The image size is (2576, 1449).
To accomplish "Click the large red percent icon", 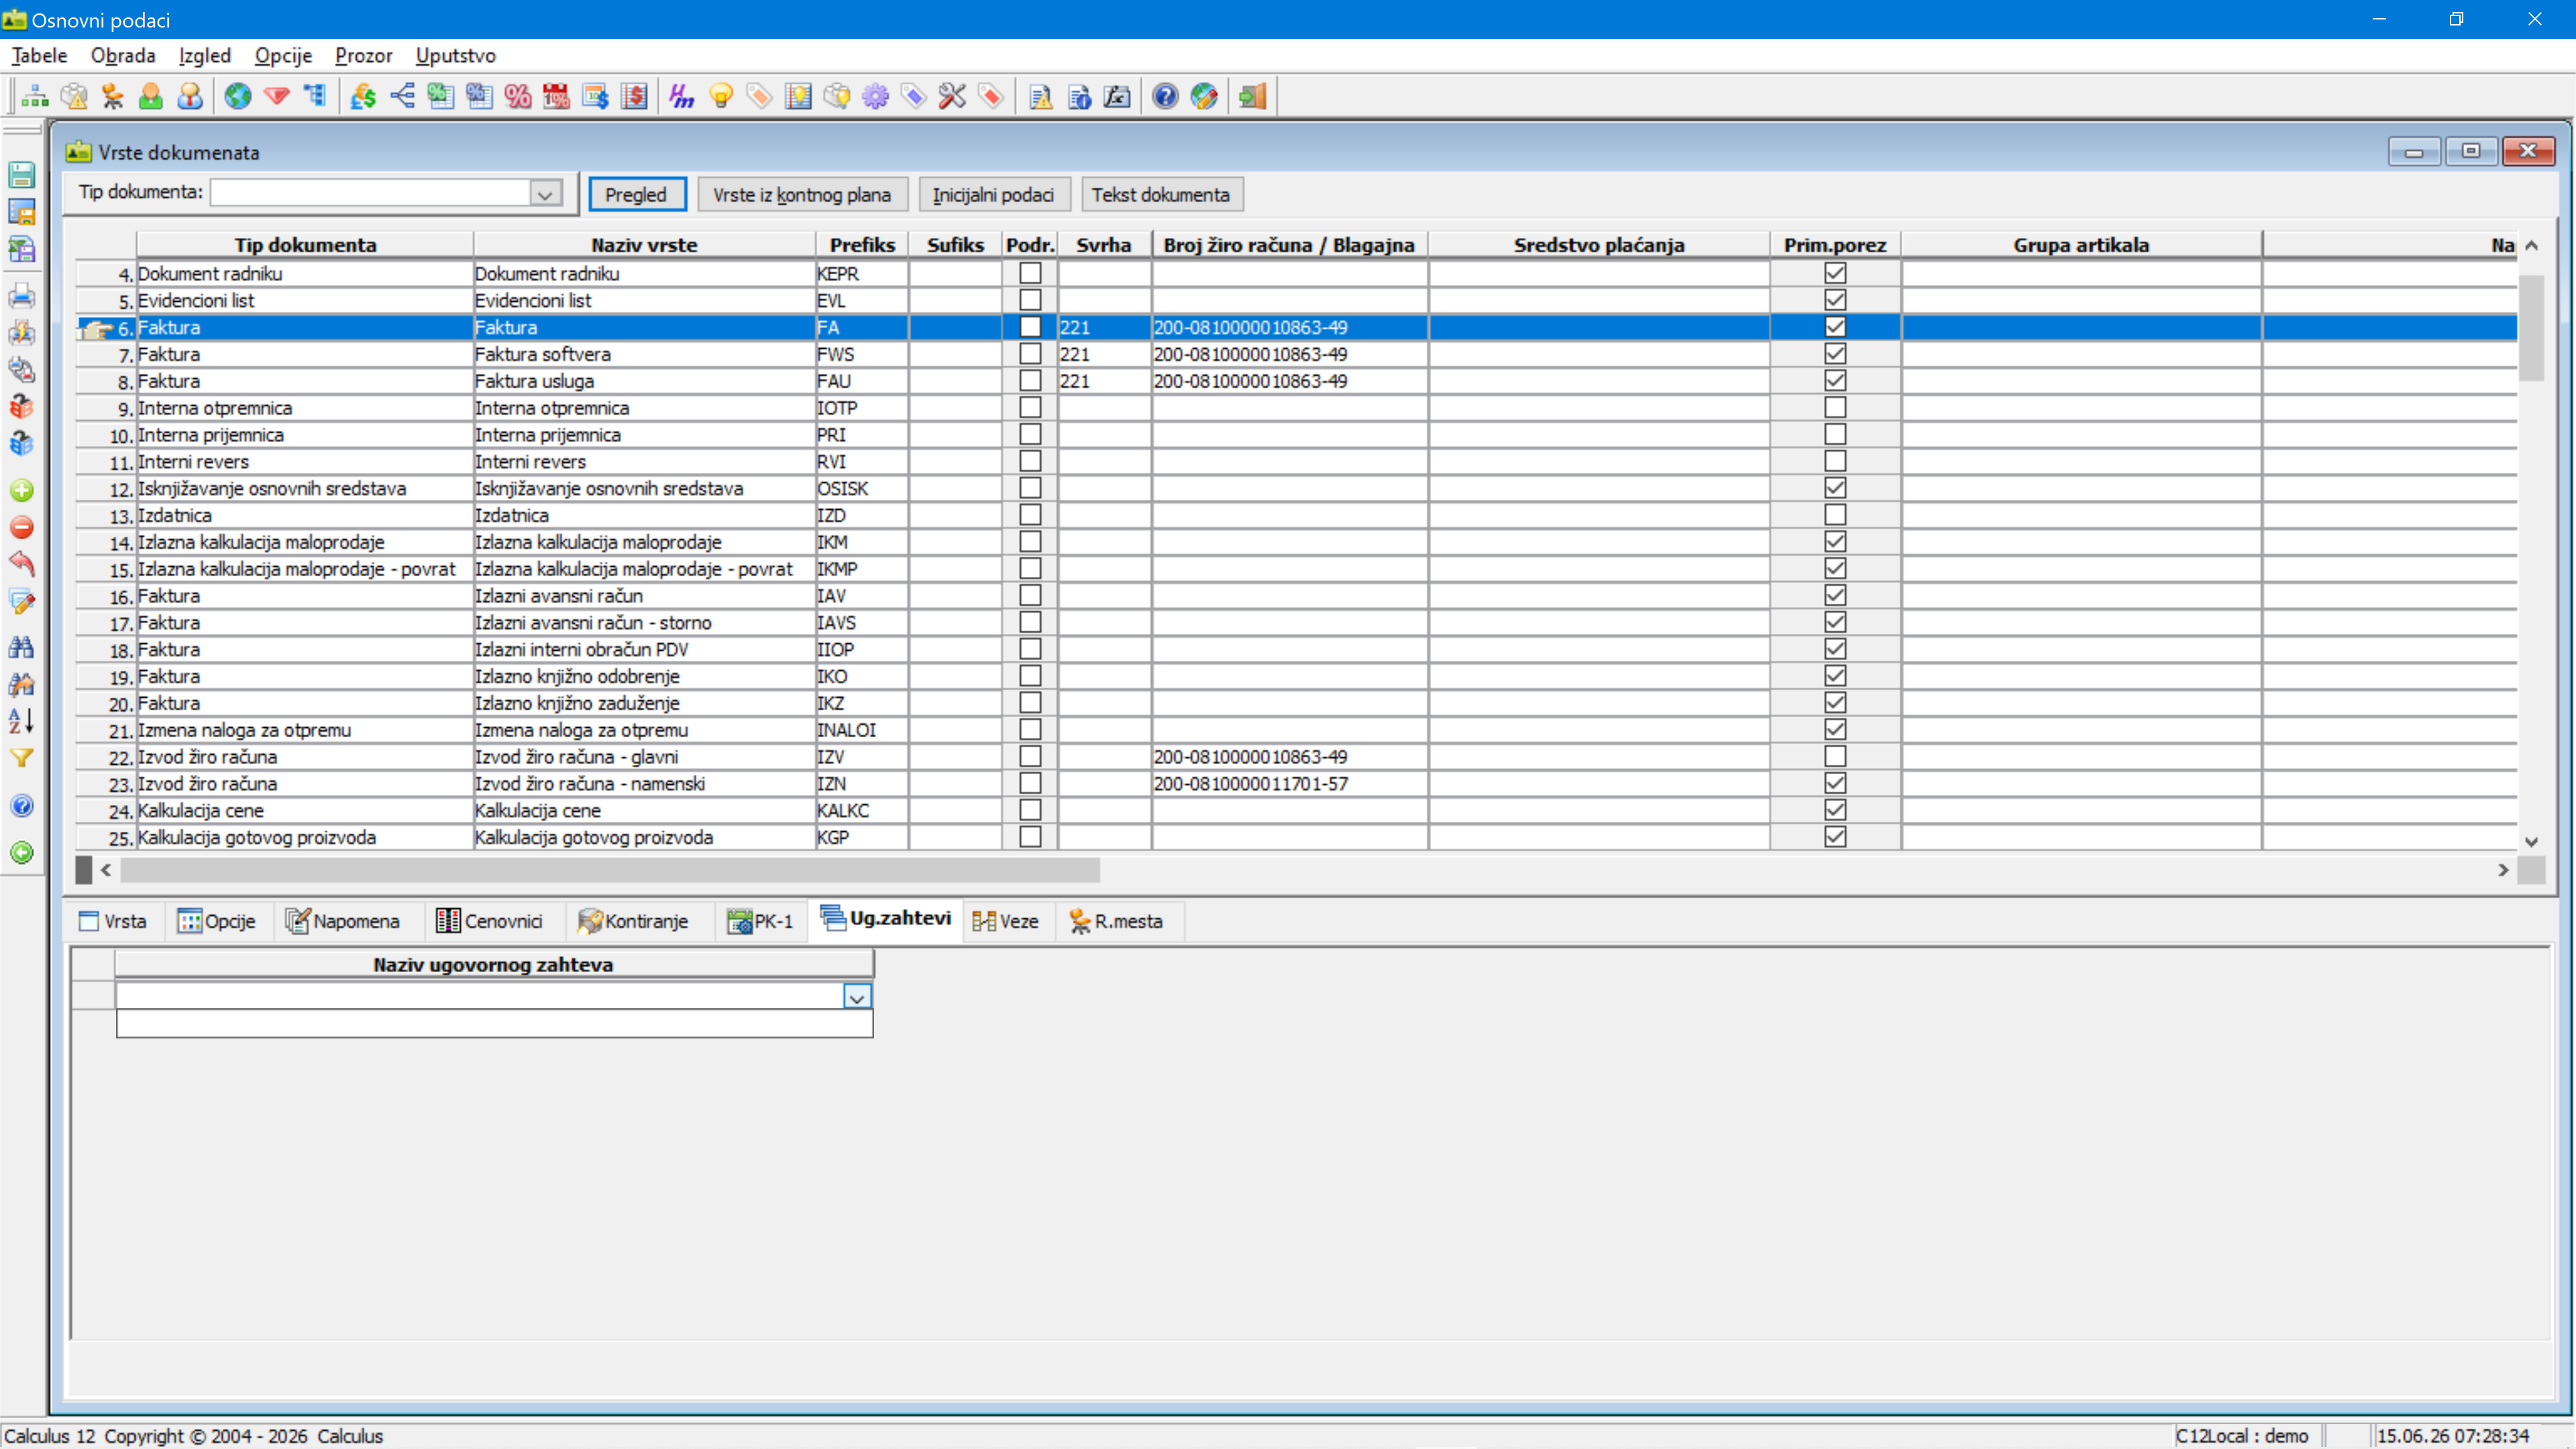I will (x=518, y=96).
